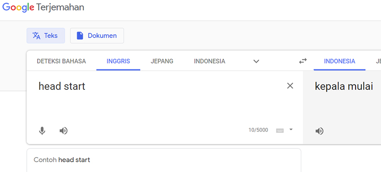The image size is (381, 172).
Task: Click the Google Terjemahan logo
Action: (43, 8)
